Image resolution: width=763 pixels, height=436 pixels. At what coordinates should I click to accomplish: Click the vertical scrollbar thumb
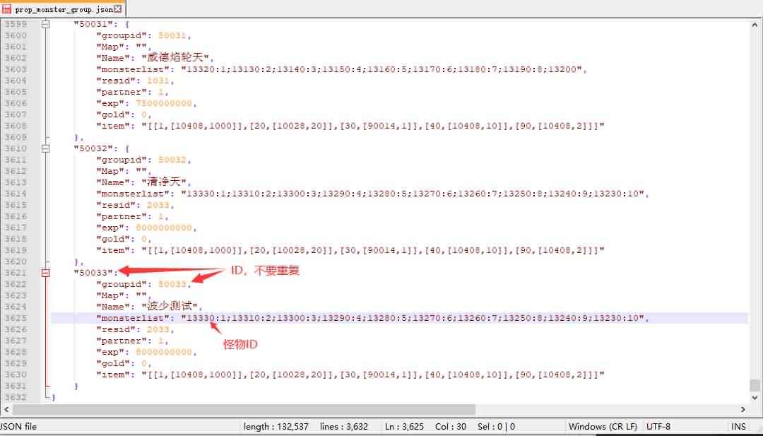pyautogui.click(x=755, y=385)
